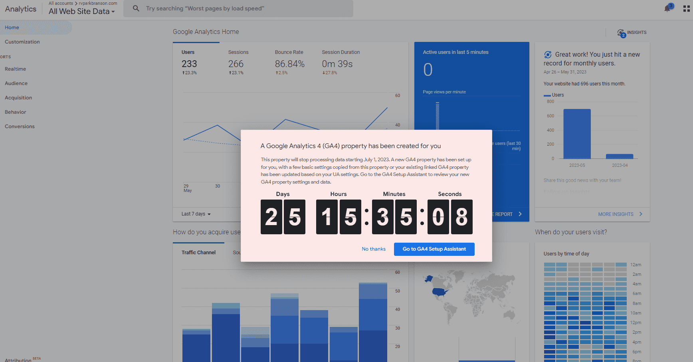Click the REPORT chevron in active users panel

pyautogui.click(x=520, y=214)
